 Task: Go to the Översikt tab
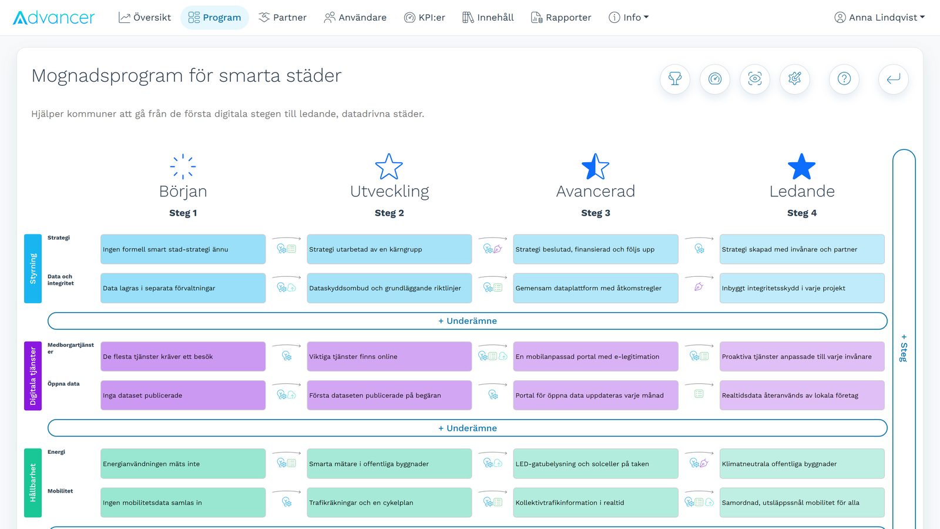145,18
